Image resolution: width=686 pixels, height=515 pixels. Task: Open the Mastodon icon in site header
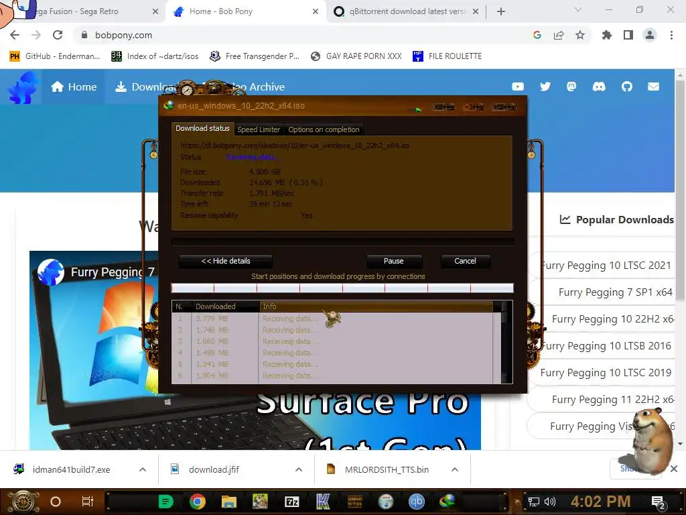click(571, 87)
